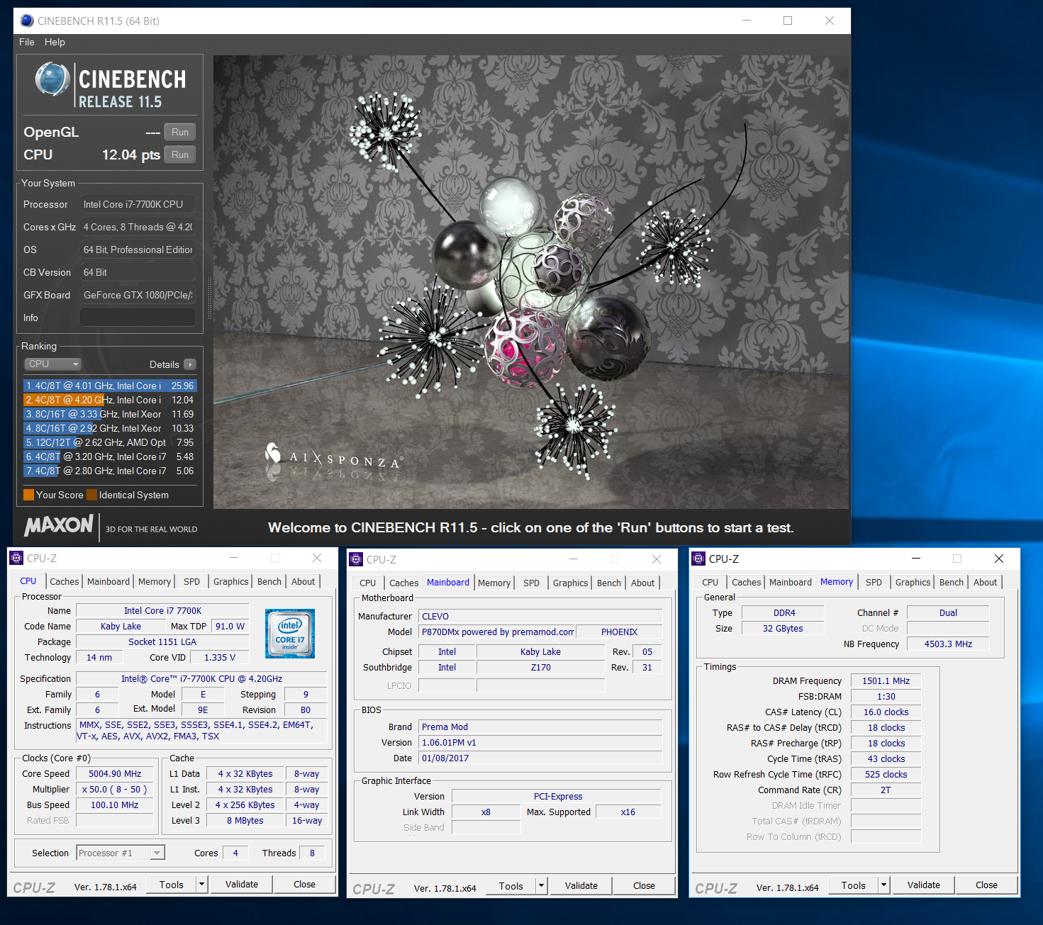
Task: Click the CPU-Z chip icon in left window
Action: 16,559
